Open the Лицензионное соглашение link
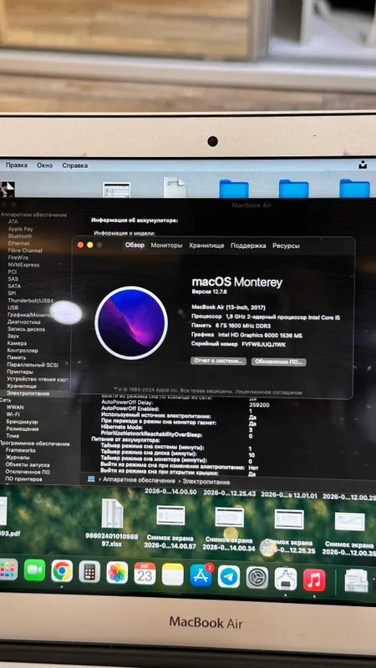 pos(268,392)
